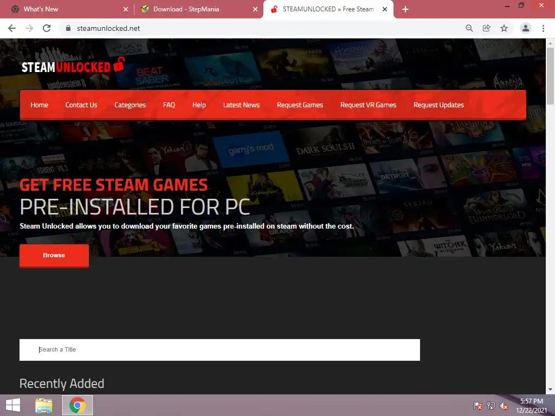Click Chrome icon on taskbar
Viewport: 555px width, 416px height.
(78, 405)
